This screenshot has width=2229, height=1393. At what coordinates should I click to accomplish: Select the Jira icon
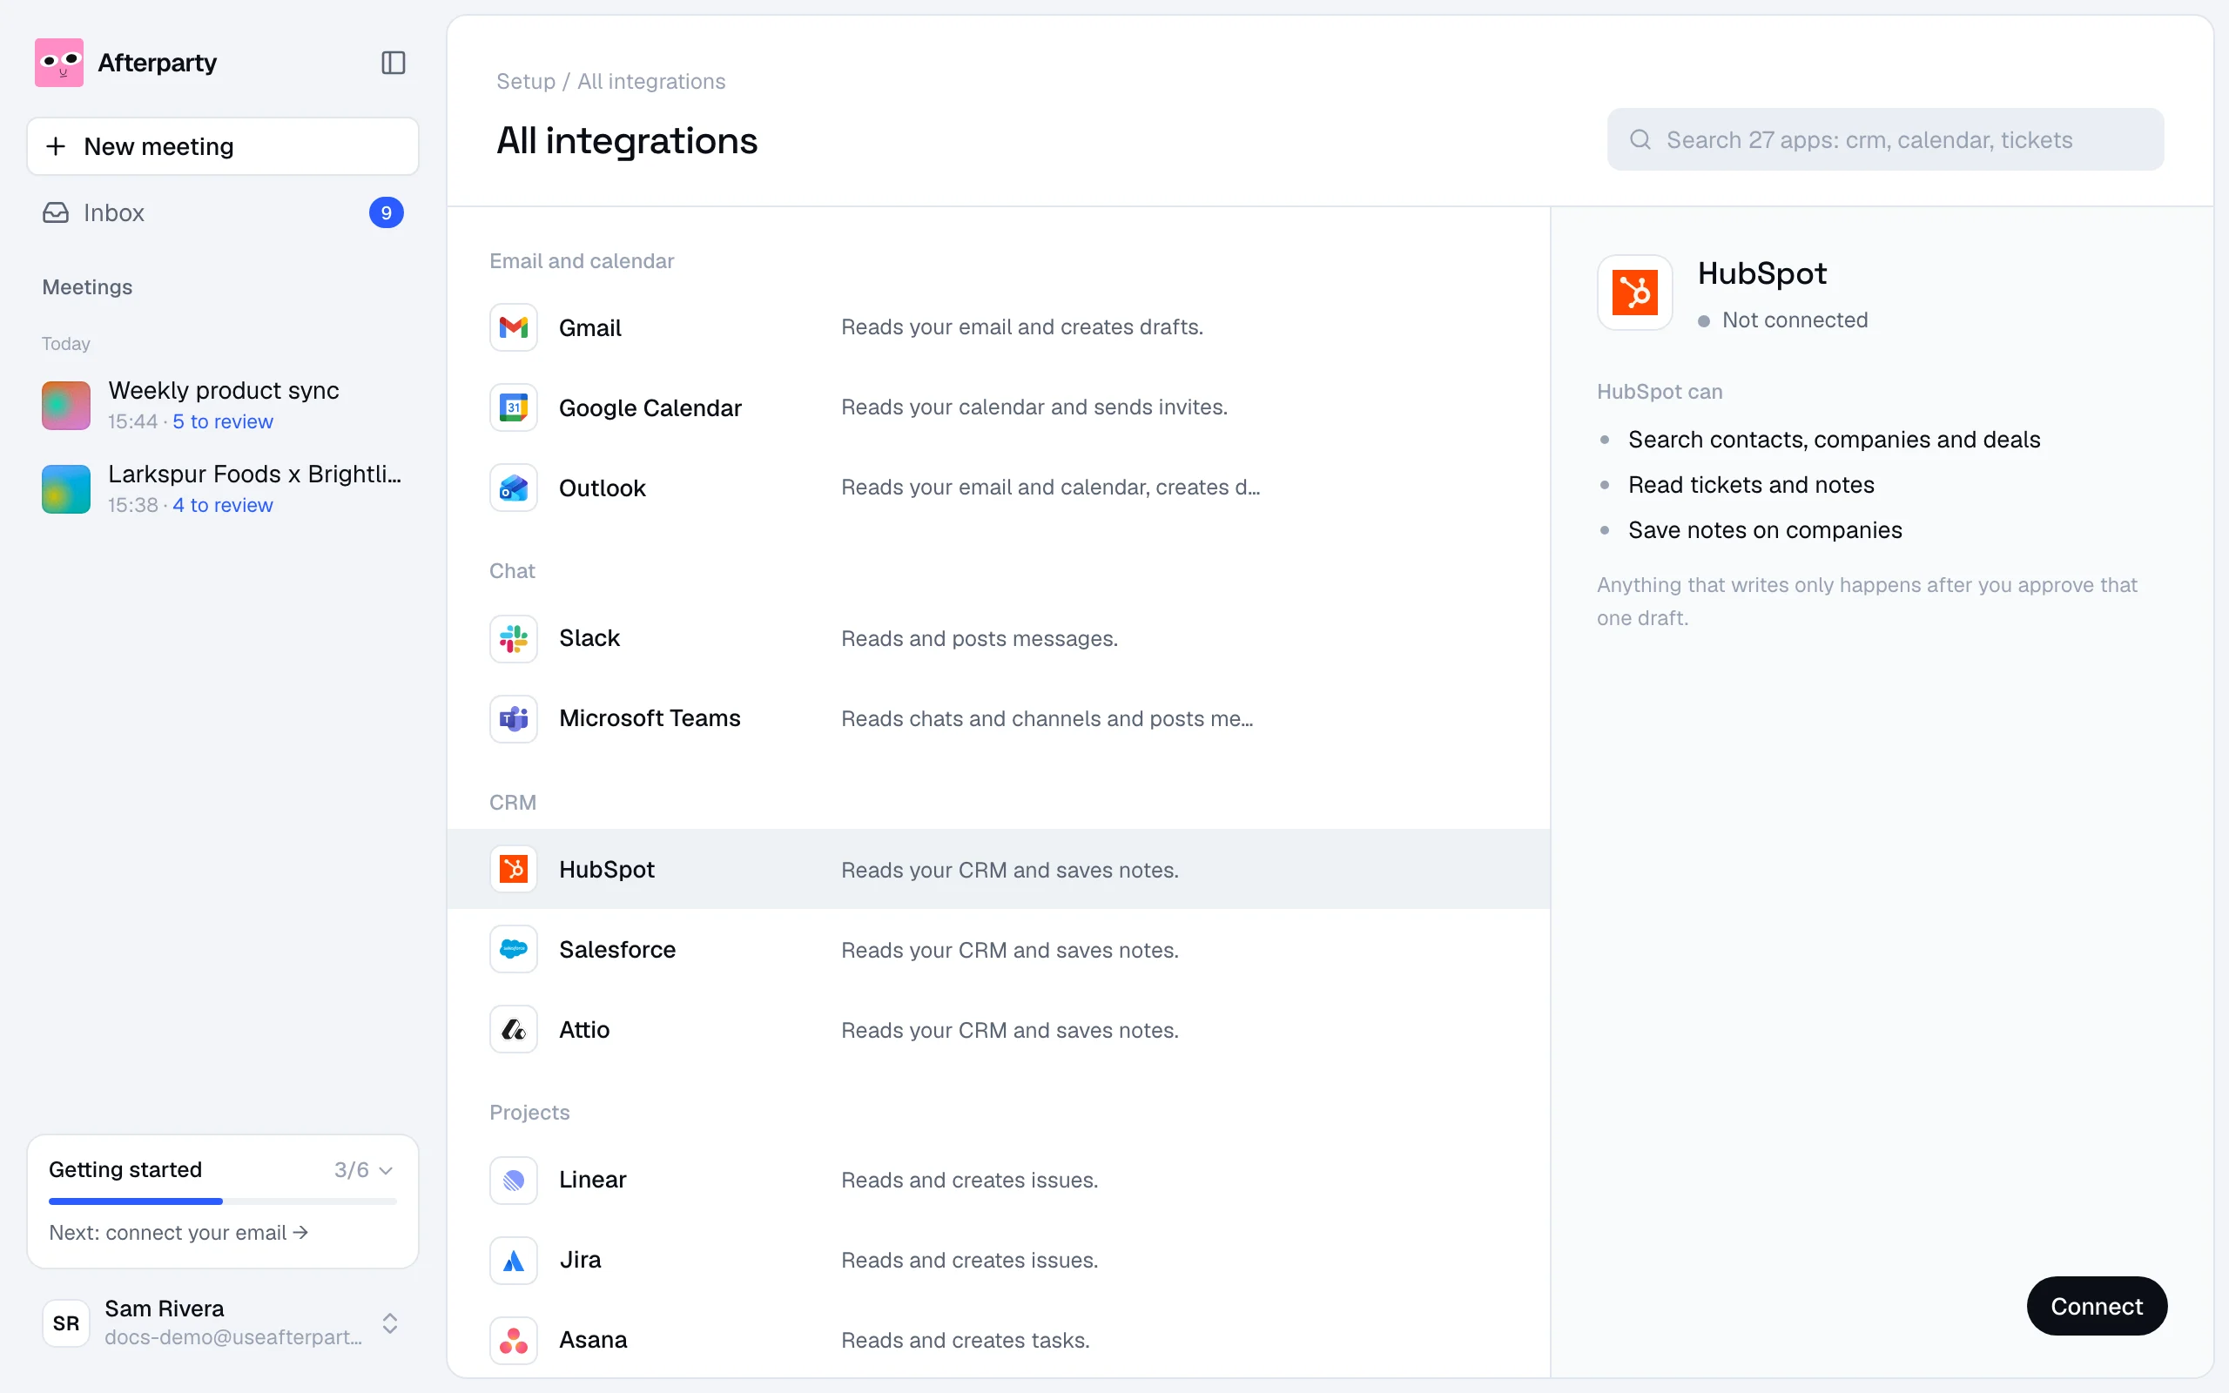pyautogui.click(x=513, y=1261)
